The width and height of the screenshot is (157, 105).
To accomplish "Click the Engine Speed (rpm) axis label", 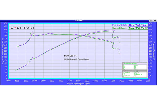I will [78, 83].
